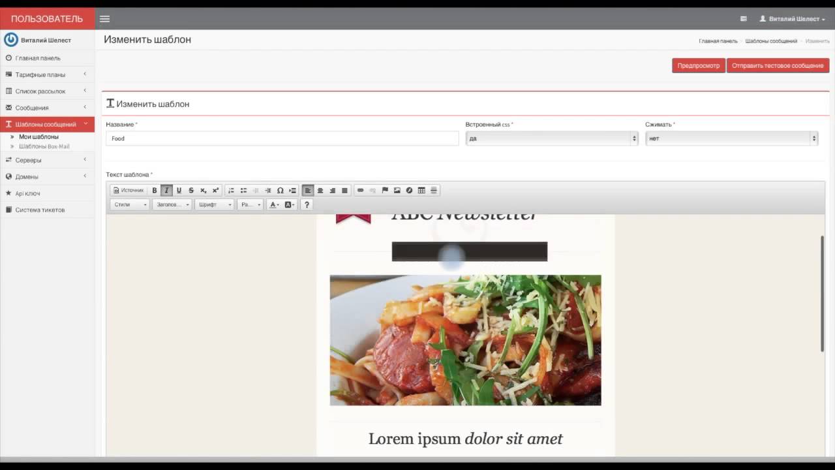Open the font size dropdown

(250, 205)
